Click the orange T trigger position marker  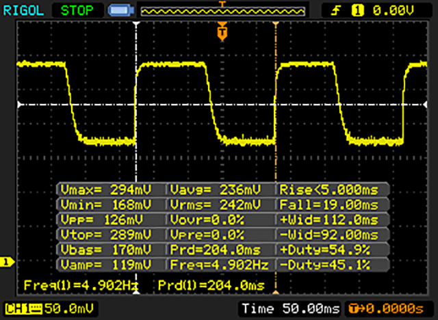221,31
